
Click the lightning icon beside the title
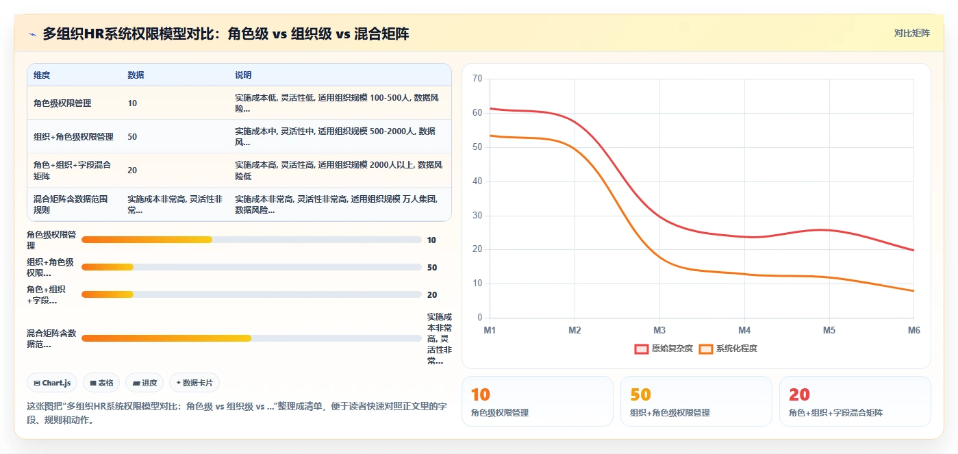pyautogui.click(x=33, y=34)
